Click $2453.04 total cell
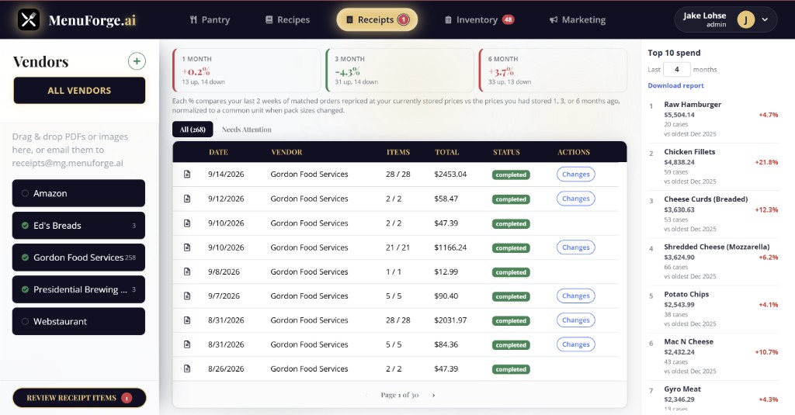The height and width of the screenshot is (415, 795). (450, 175)
